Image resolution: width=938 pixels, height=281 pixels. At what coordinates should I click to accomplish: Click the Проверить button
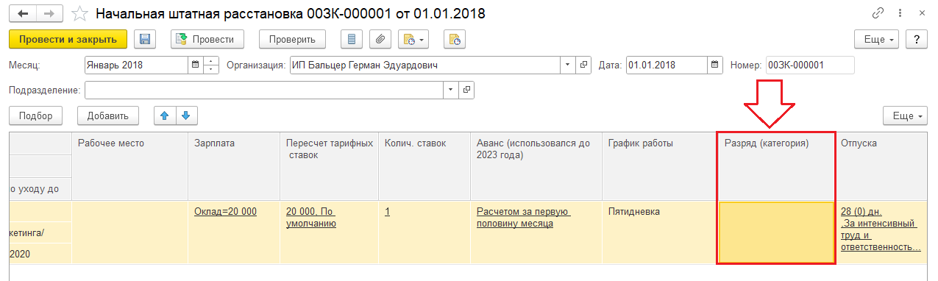287,39
